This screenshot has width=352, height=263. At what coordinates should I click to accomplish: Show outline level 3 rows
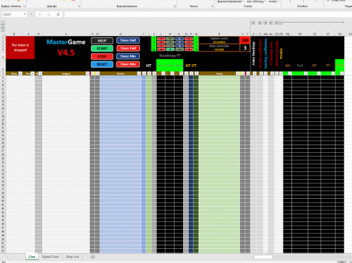pyautogui.click(x=3, y=30)
